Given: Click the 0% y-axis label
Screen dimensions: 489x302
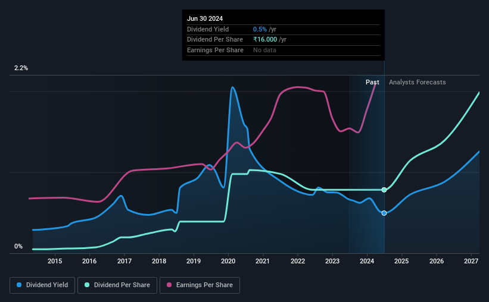Looking at the screenshot, I should click(18, 246).
